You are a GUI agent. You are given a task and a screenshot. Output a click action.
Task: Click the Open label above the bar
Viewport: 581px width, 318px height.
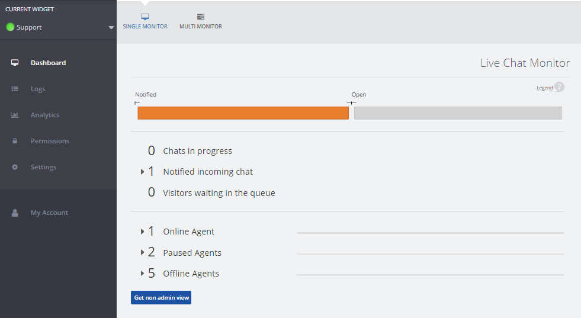[x=359, y=95]
